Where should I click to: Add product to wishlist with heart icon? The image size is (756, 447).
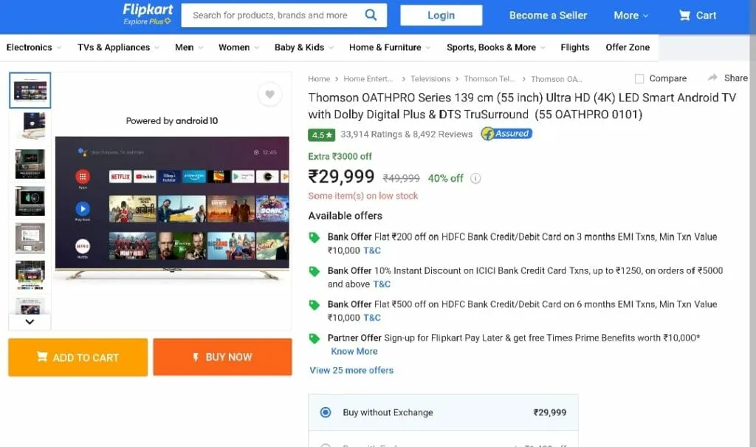tap(269, 94)
